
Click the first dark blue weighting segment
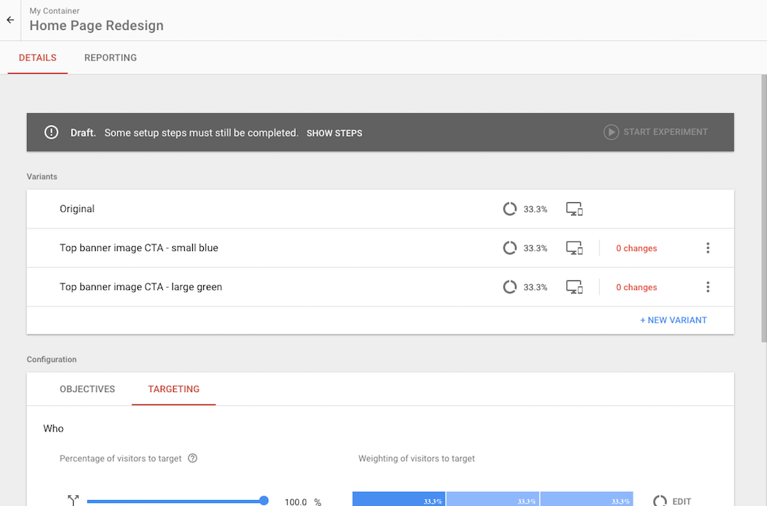[x=399, y=499]
